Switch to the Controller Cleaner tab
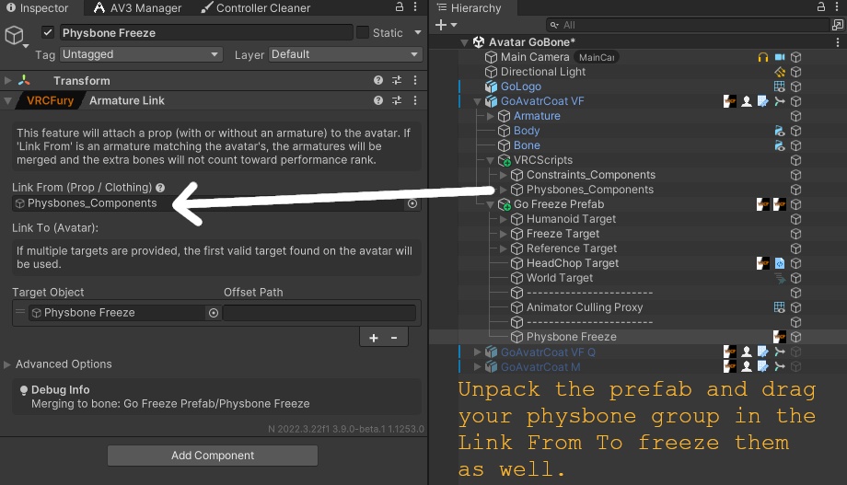 tap(256, 8)
